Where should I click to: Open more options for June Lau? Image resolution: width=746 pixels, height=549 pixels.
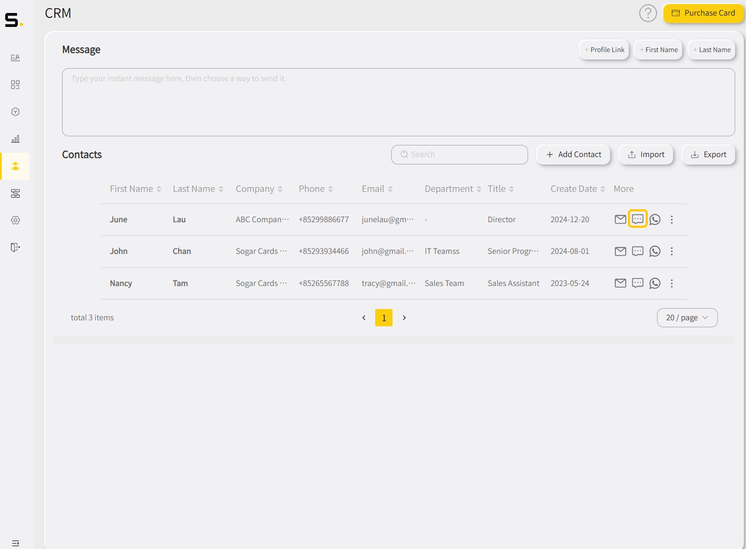[672, 220]
